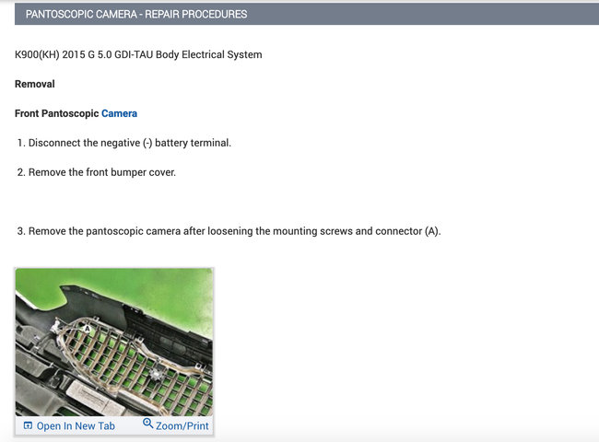Click the Front Pantoscopic heading text
599x442 pixels.
pyautogui.click(x=57, y=113)
